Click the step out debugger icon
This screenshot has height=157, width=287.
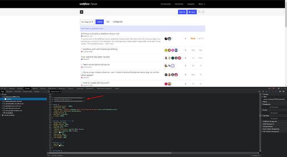coord(273,91)
